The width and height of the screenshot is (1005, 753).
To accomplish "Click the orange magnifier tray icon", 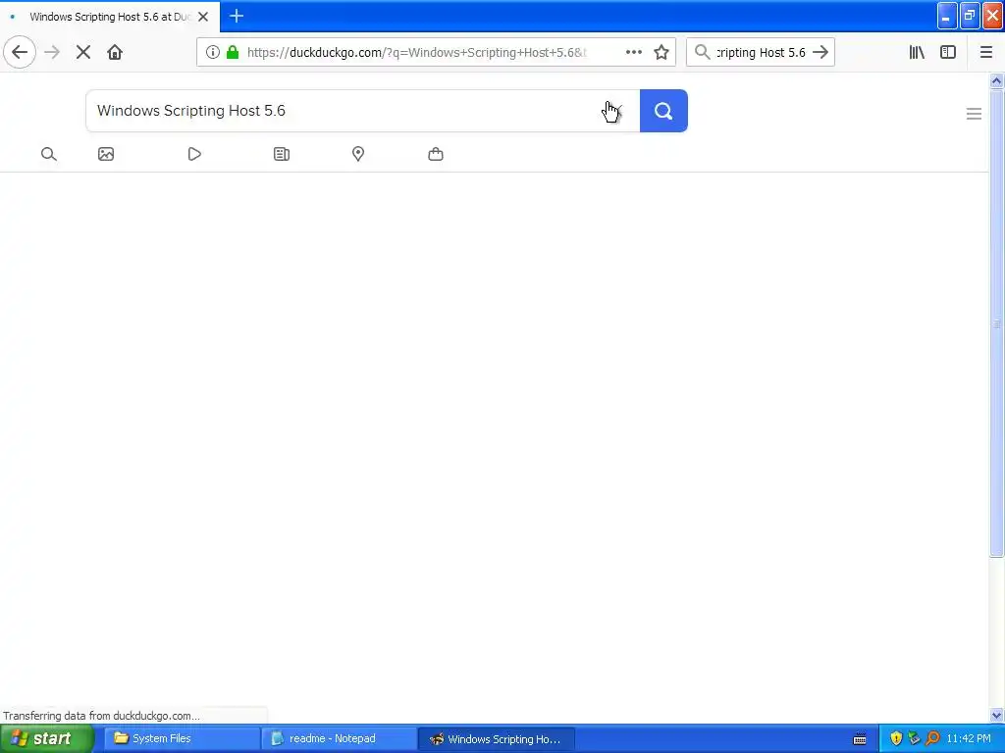I will (932, 739).
